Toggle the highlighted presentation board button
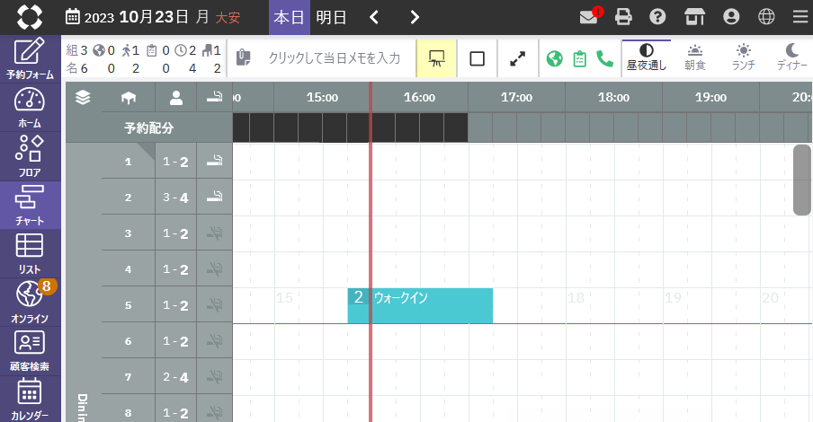The width and height of the screenshot is (813, 422). pos(437,58)
